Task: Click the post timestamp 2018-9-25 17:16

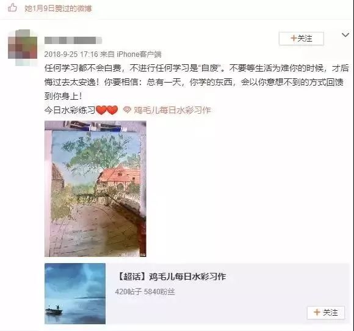Action: click(71, 54)
